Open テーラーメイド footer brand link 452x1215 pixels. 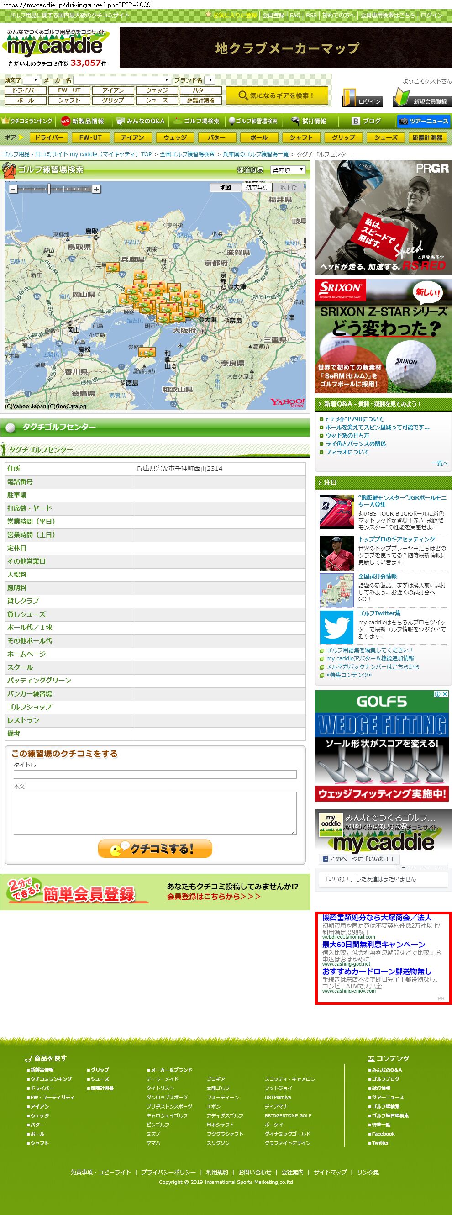(x=162, y=1079)
